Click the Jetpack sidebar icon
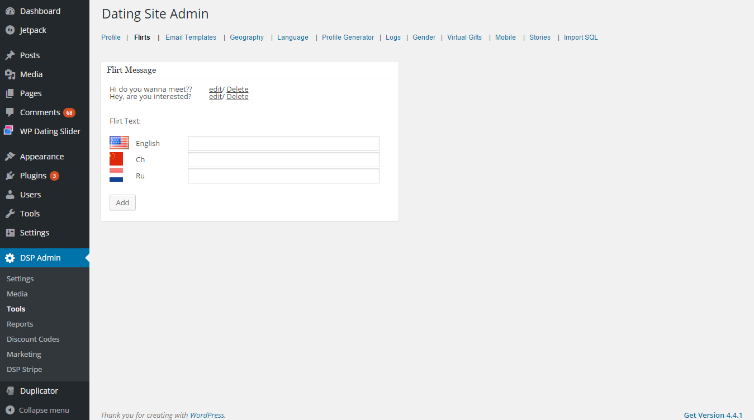The height and width of the screenshot is (420, 754). tap(10, 30)
